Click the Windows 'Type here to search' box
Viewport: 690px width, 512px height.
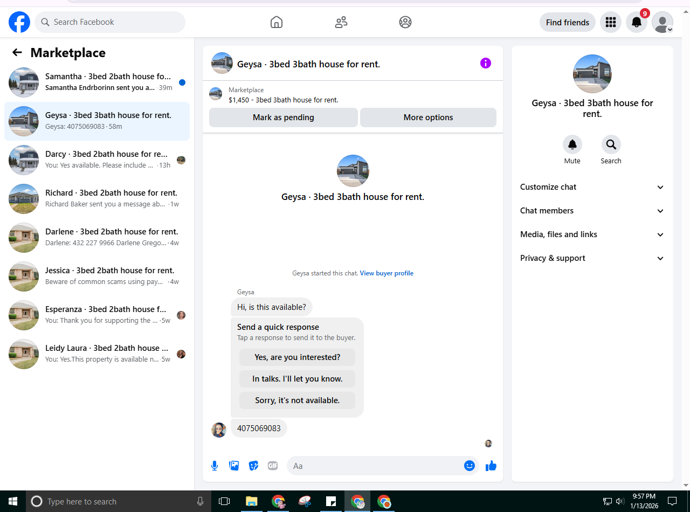click(118, 501)
